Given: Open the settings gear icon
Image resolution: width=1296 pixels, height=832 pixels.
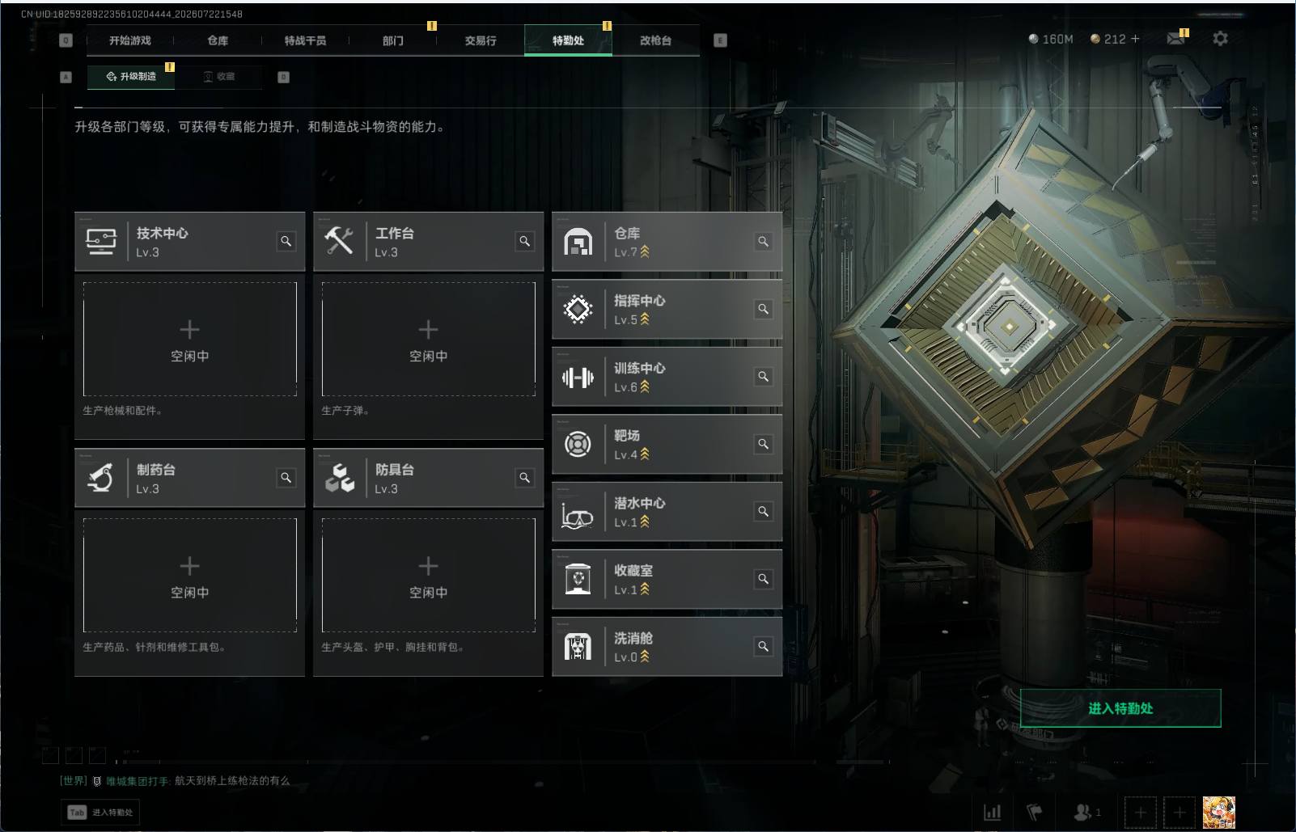Looking at the screenshot, I should click(x=1220, y=38).
